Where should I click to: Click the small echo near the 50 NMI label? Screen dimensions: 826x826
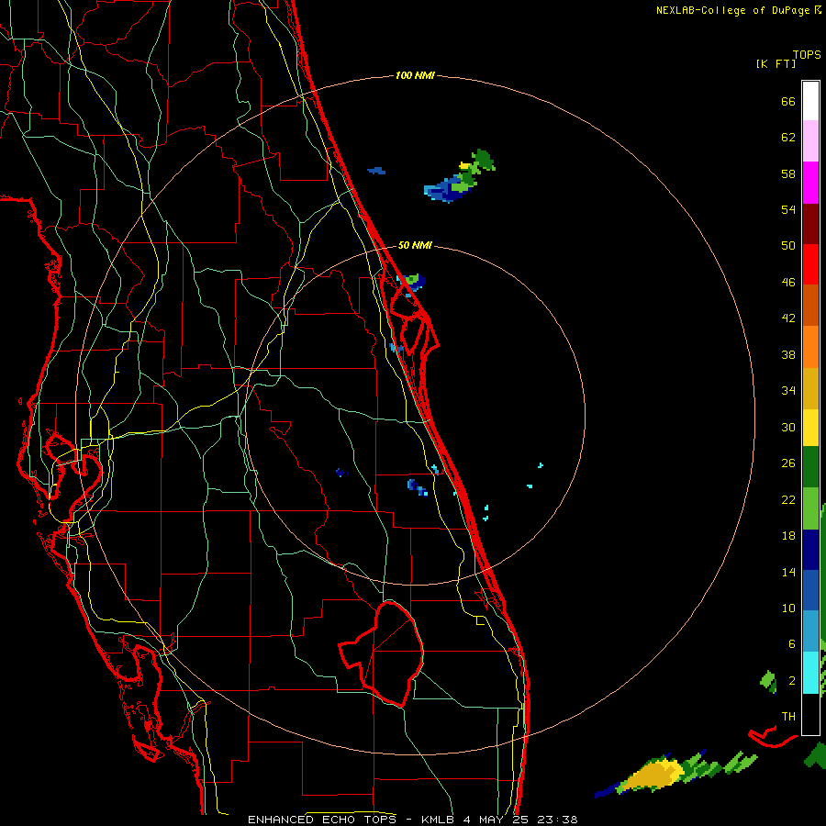(411, 283)
